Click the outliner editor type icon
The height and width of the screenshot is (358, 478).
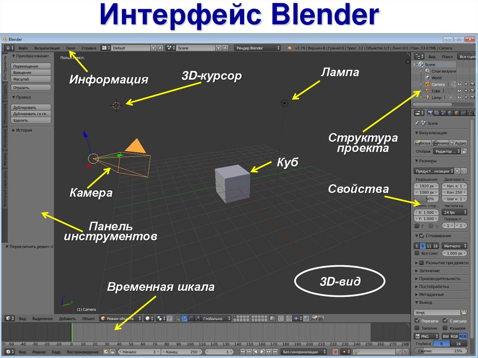pos(419,56)
